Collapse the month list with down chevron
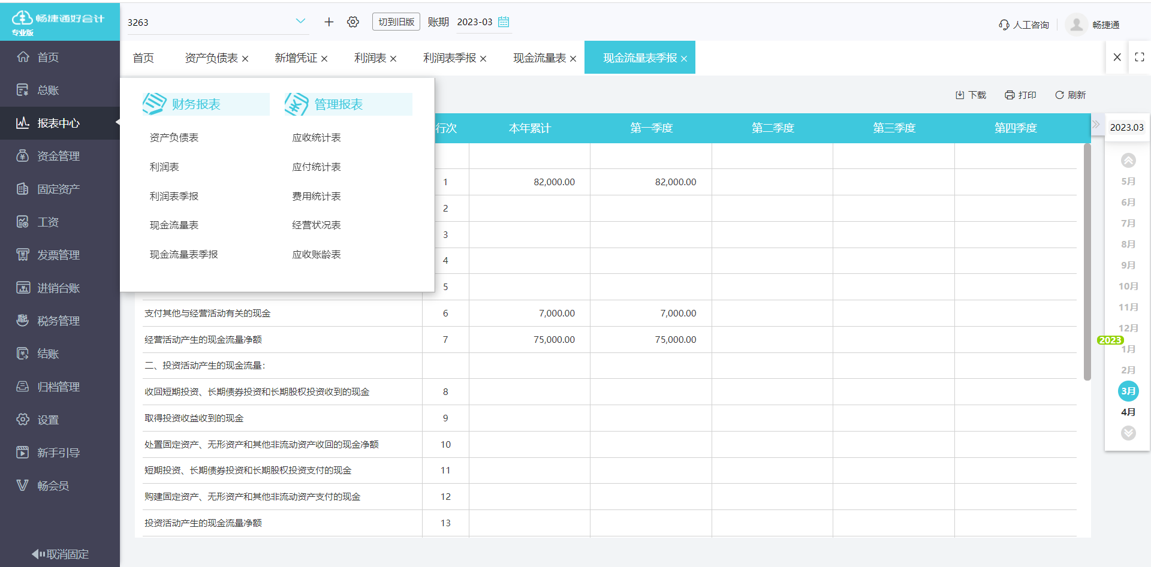The image size is (1151, 567). (1129, 433)
